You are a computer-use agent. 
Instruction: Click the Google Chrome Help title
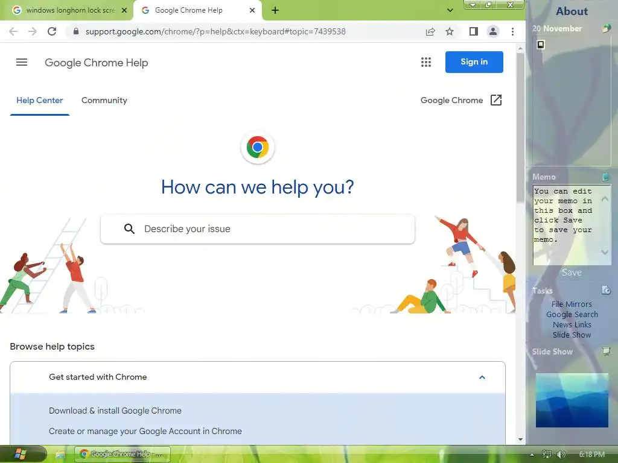tap(96, 63)
